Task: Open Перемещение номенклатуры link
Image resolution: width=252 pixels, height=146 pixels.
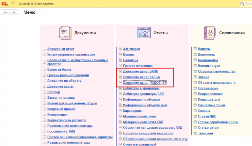Action: point(70,126)
